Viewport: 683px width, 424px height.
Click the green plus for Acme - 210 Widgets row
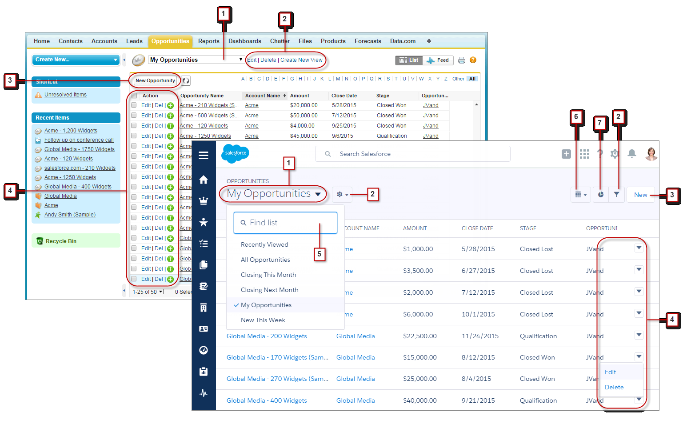pyautogui.click(x=170, y=106)
